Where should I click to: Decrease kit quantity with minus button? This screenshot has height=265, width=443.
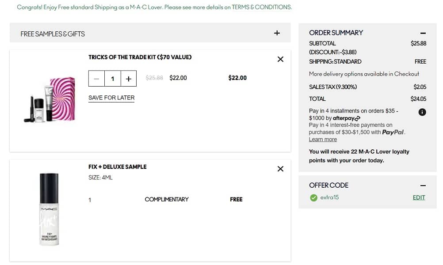(x=97, y=79)
